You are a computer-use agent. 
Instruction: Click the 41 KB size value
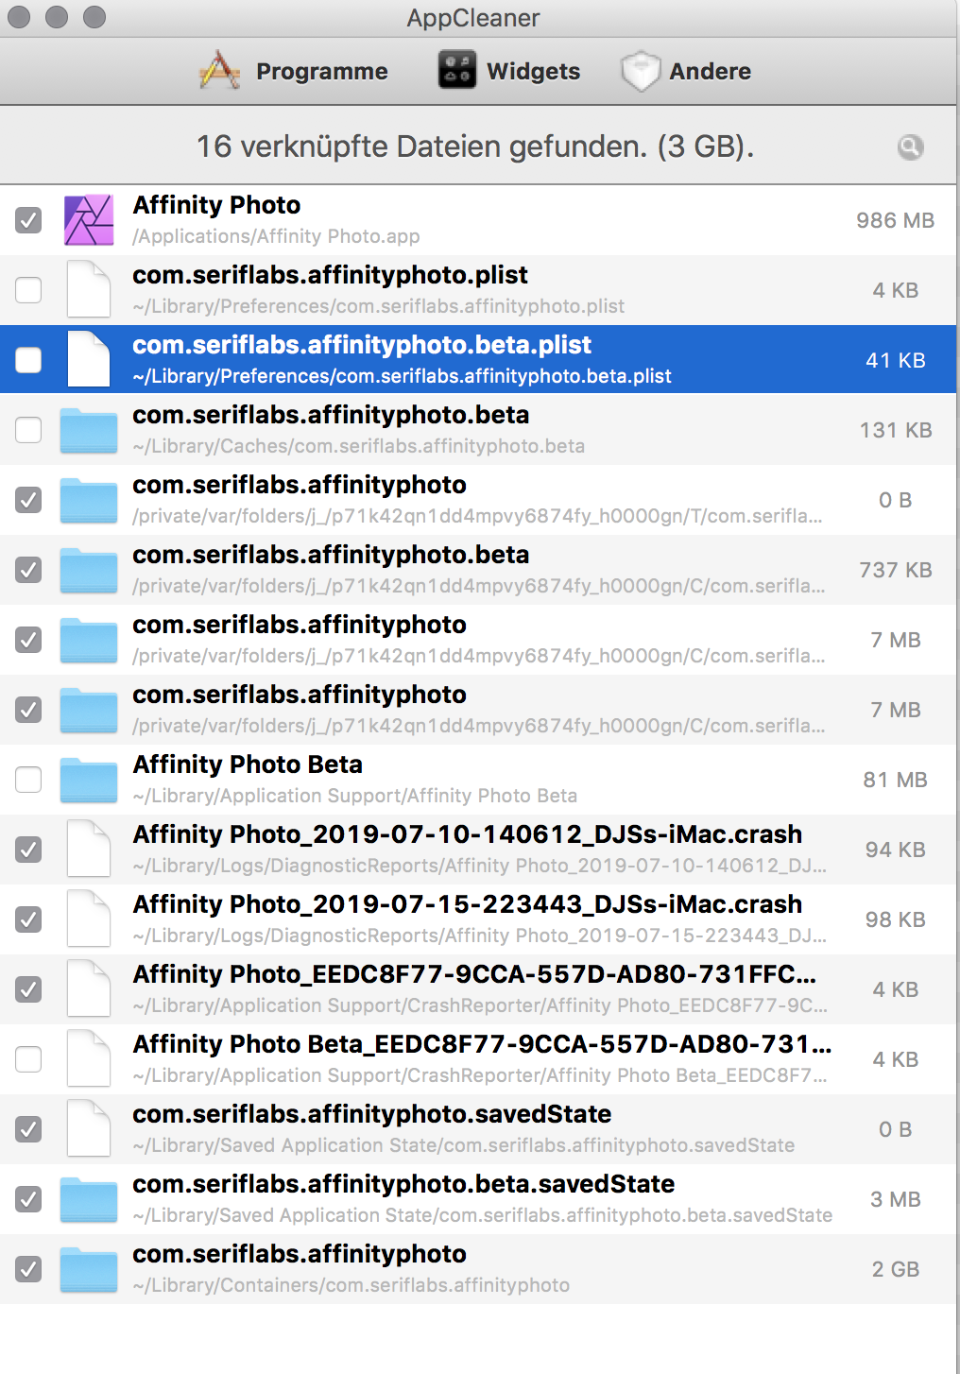(x=895, y=360)
